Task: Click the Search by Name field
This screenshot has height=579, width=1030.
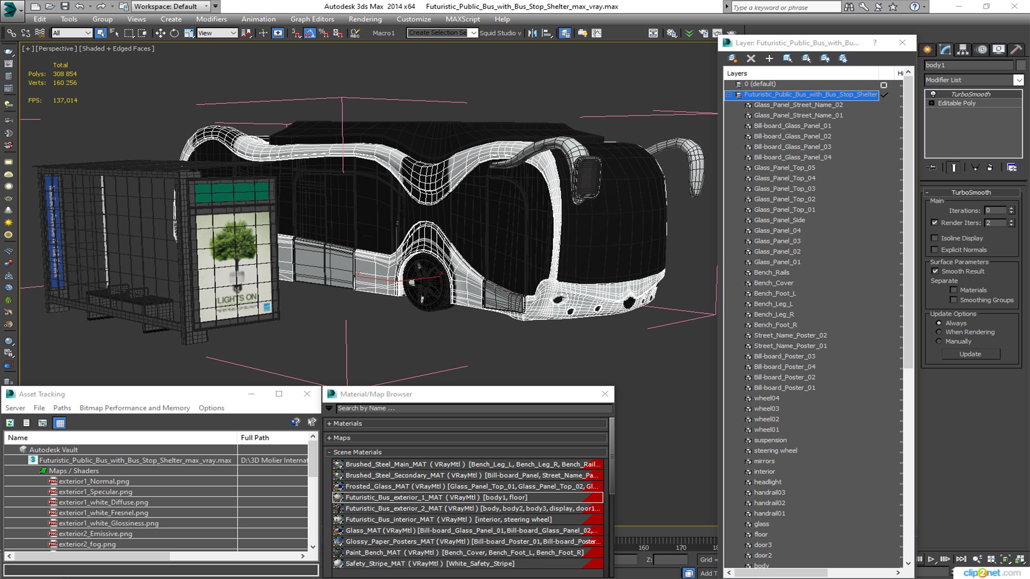Action: click(474, 409)
